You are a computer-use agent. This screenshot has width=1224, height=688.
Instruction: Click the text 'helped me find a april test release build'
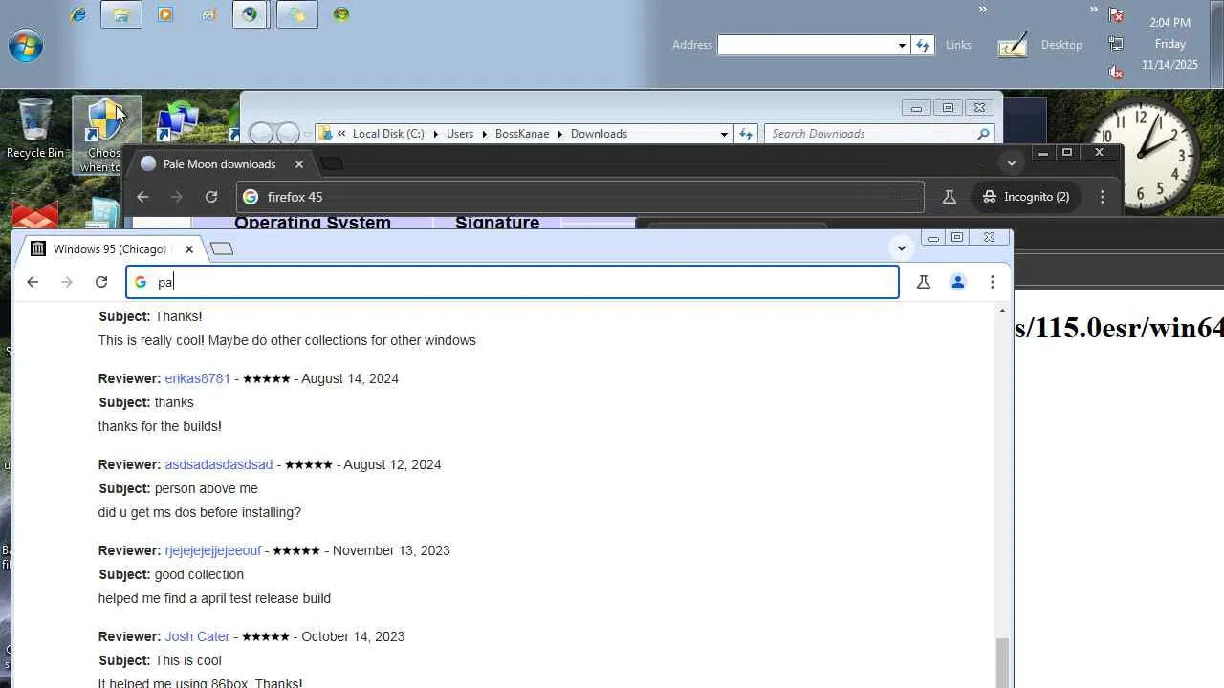(214, 598)
